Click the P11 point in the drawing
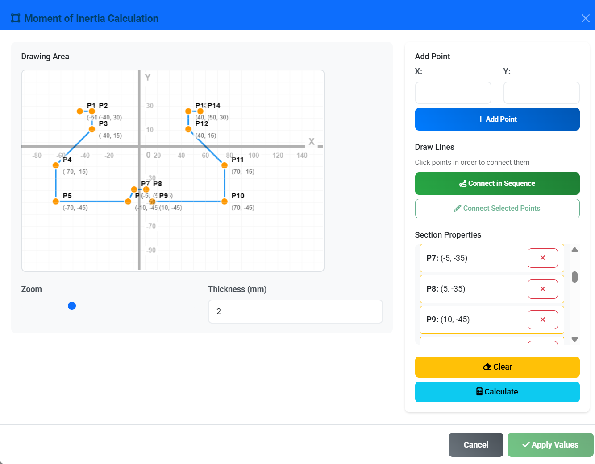This screenshot has height=464, width=595. coord(225,165)
